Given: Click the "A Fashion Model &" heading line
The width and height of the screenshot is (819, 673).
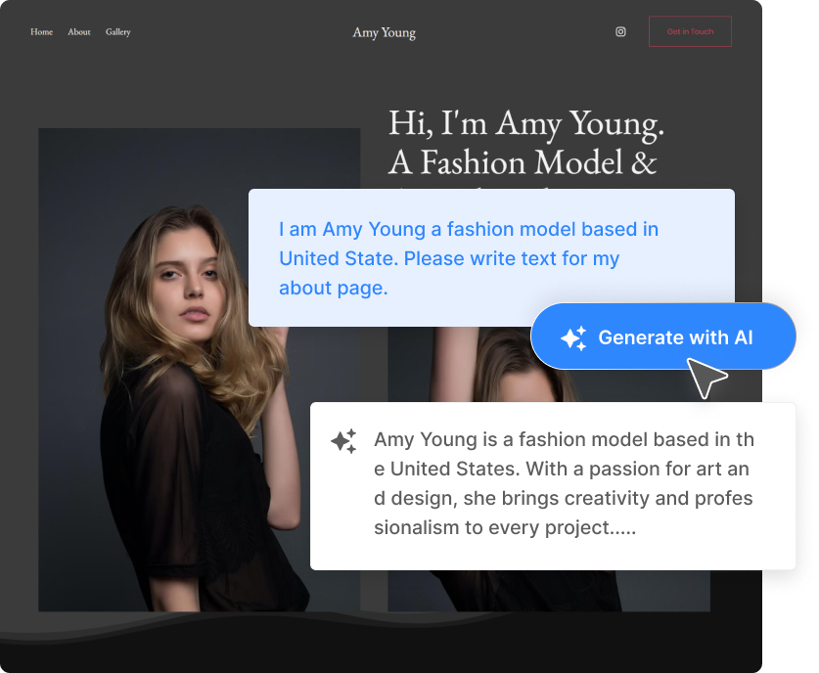Looking at the screenshot, I should [x=523, y=161].
